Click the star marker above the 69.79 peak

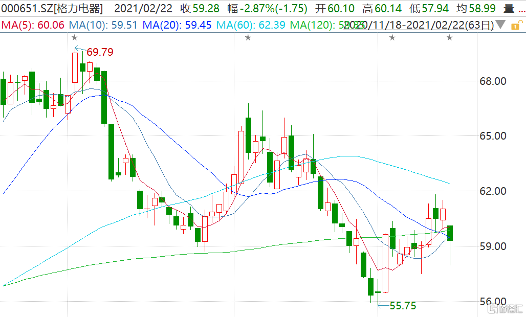point(75,37)
